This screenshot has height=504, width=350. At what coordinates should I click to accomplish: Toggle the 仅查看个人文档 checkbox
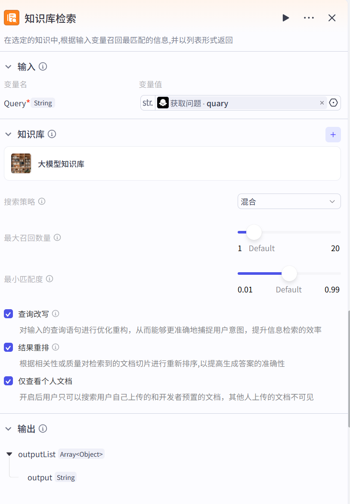click(9, 381)
